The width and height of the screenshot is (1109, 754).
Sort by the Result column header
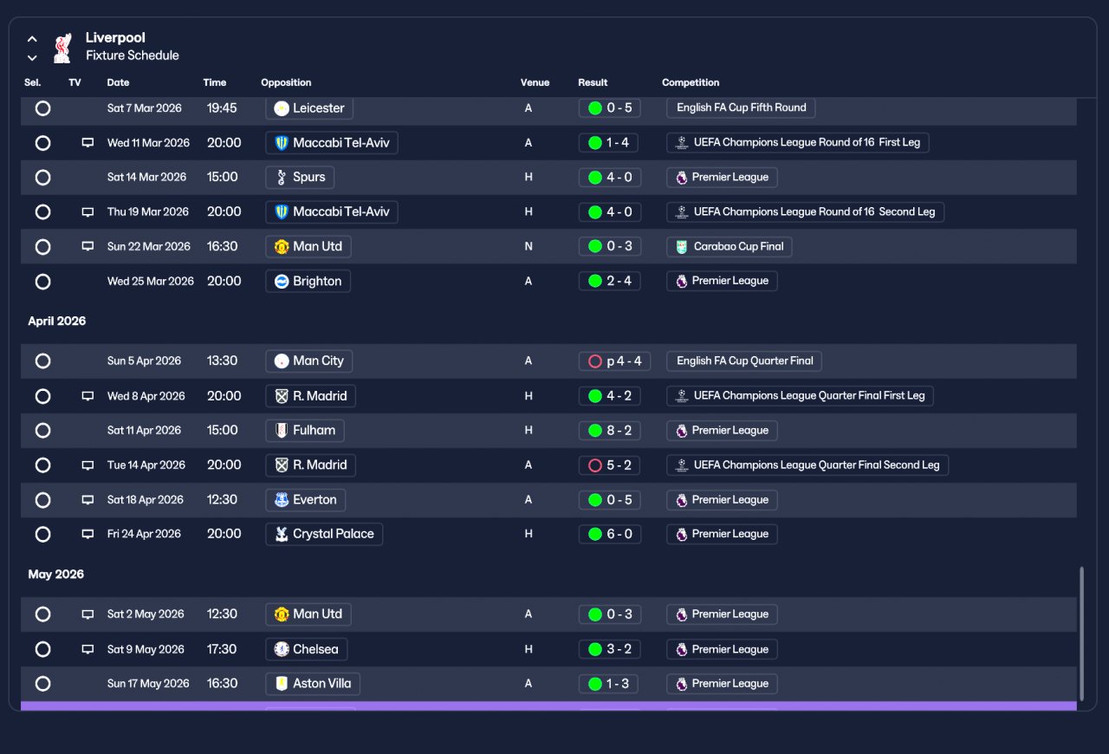pos(593,83)
